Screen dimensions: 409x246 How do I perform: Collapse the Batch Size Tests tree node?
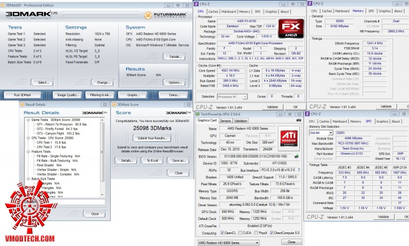pos(28,179)
